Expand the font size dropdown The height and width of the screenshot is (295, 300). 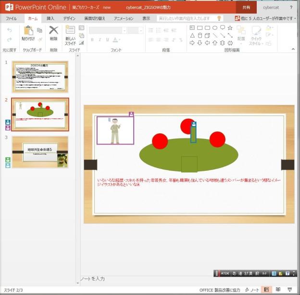(x=135, y=30)
